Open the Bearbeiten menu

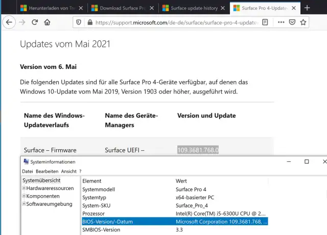tap(47, 171)
